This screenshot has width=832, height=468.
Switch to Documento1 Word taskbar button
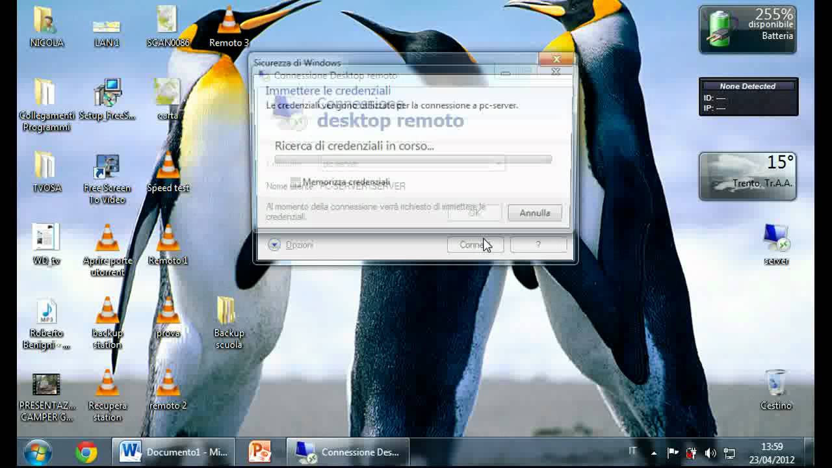click(174, 452)
